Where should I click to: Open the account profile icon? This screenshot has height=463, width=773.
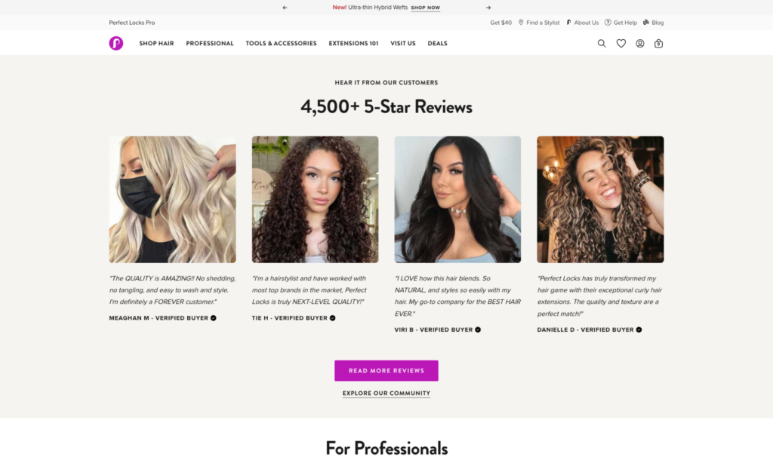point(640,43)
